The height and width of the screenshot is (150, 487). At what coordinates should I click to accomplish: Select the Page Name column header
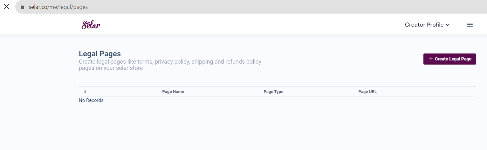pyautogui.click(x=173, y=92)
